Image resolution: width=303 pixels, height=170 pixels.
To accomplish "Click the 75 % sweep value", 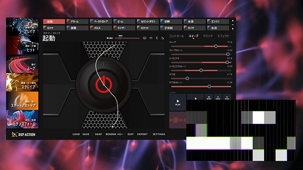I will click(x=230, y=42).
